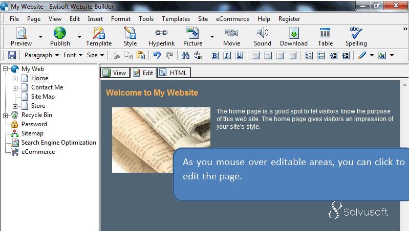Center align text
This screenshot has height=232, width=409.
[268, 56]
